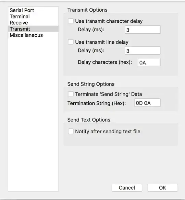Focus the Delay characters (hex) field
This screenshot has height=200, width=185.
point(149,63)
